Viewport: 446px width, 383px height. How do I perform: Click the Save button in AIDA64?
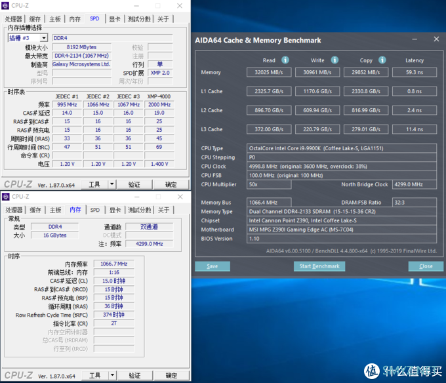[213, 266]
